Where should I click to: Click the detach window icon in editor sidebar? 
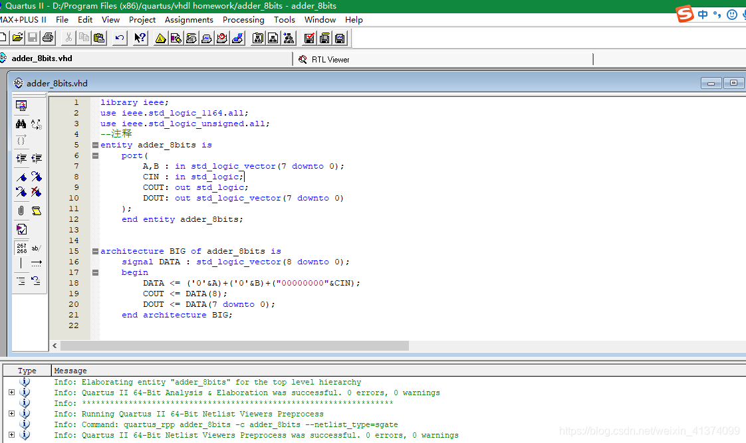click(x=21, y=105)
